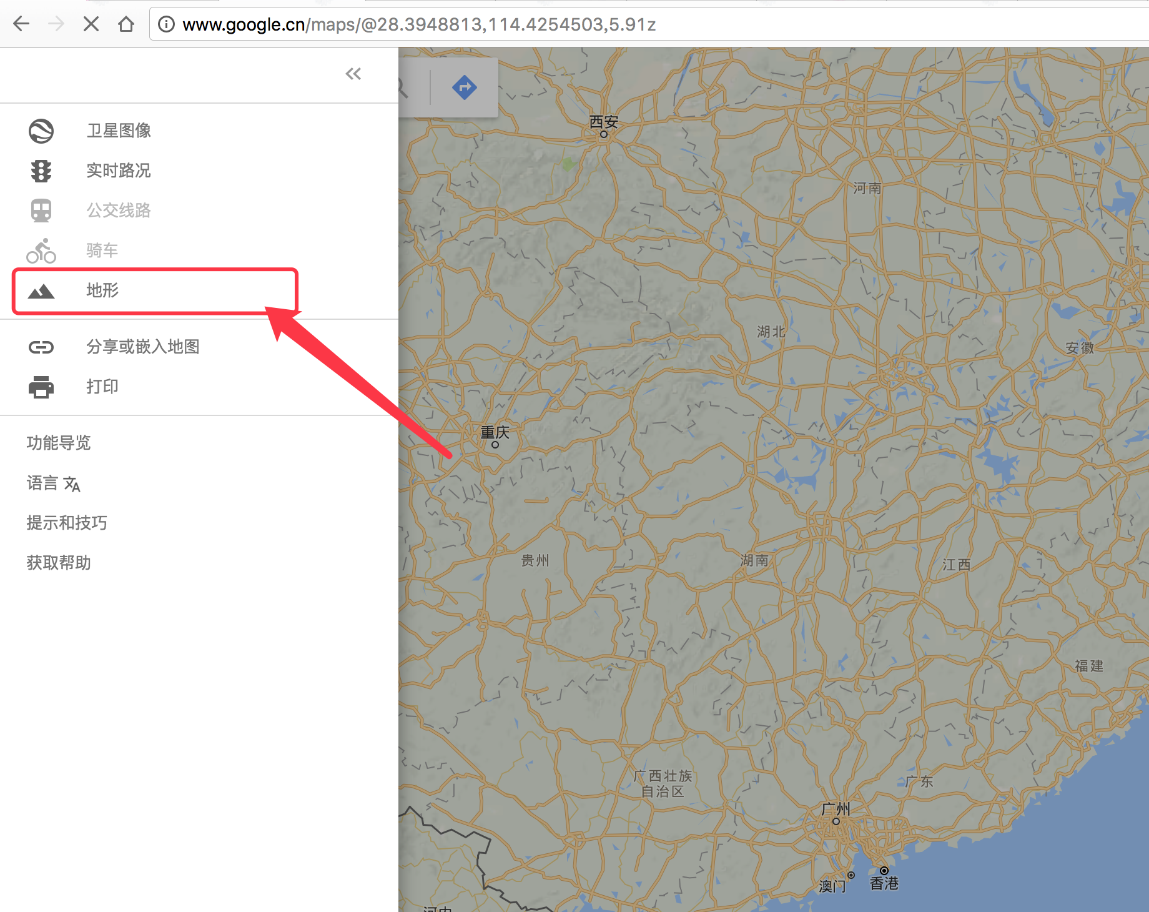
Task: Click the share link chain icon
Action: [x=41, y=347]
